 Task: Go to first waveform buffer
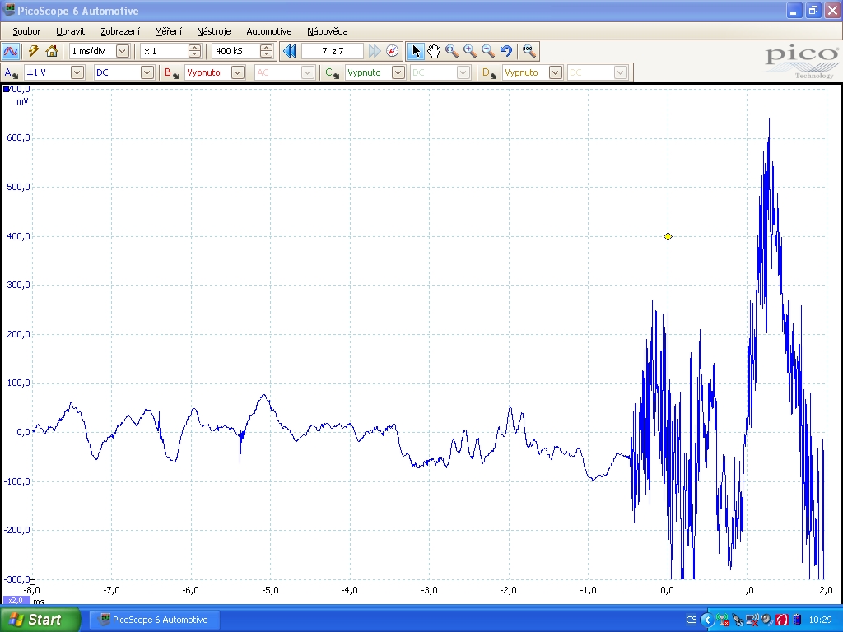click(x=290, y=51)
